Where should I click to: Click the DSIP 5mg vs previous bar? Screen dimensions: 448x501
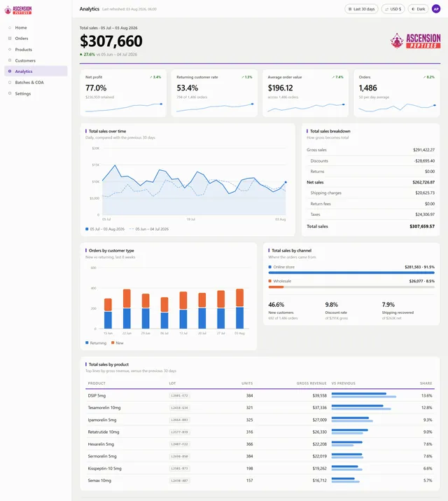pyautogui.click(x=364, y=395)
